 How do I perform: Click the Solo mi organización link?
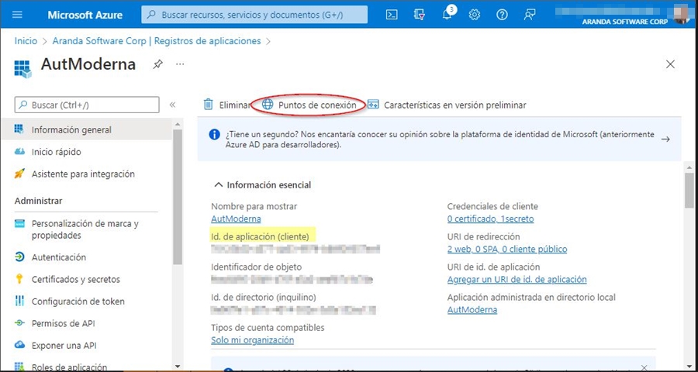(x=252, y=340)
